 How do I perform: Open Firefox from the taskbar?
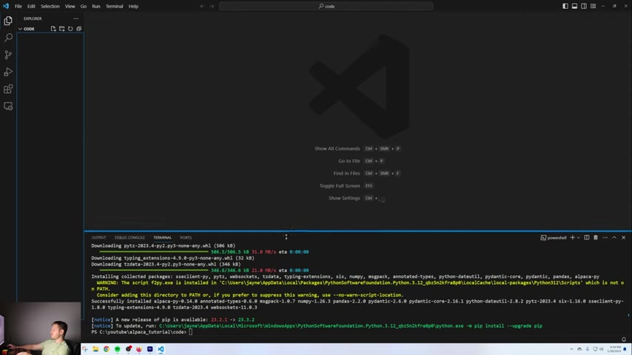coord(139,349)
